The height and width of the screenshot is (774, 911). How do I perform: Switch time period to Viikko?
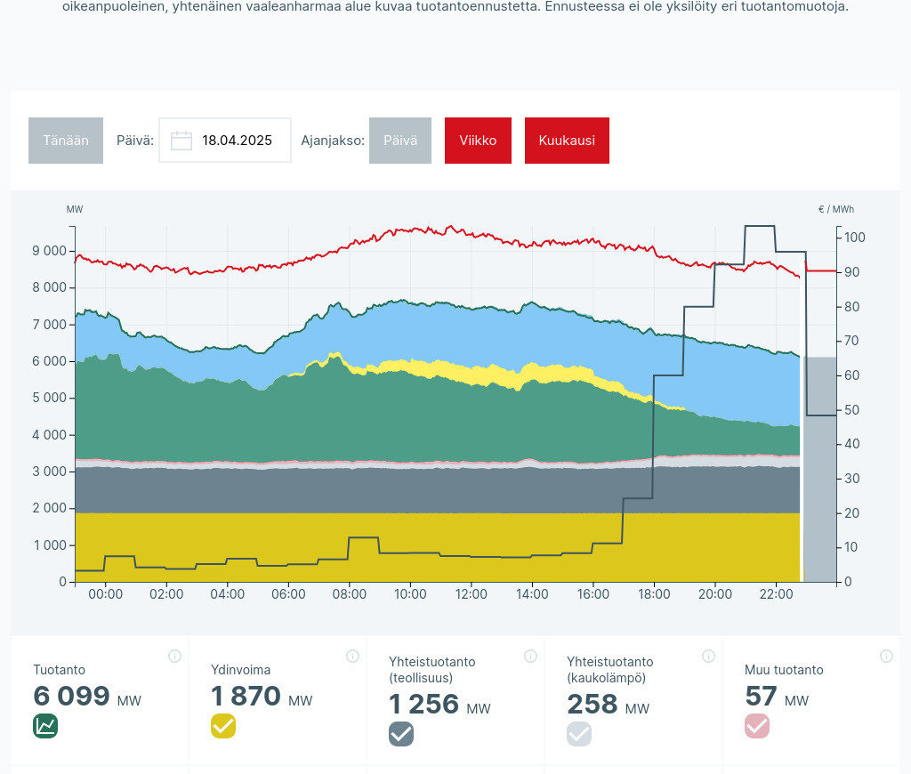[478, 141]
